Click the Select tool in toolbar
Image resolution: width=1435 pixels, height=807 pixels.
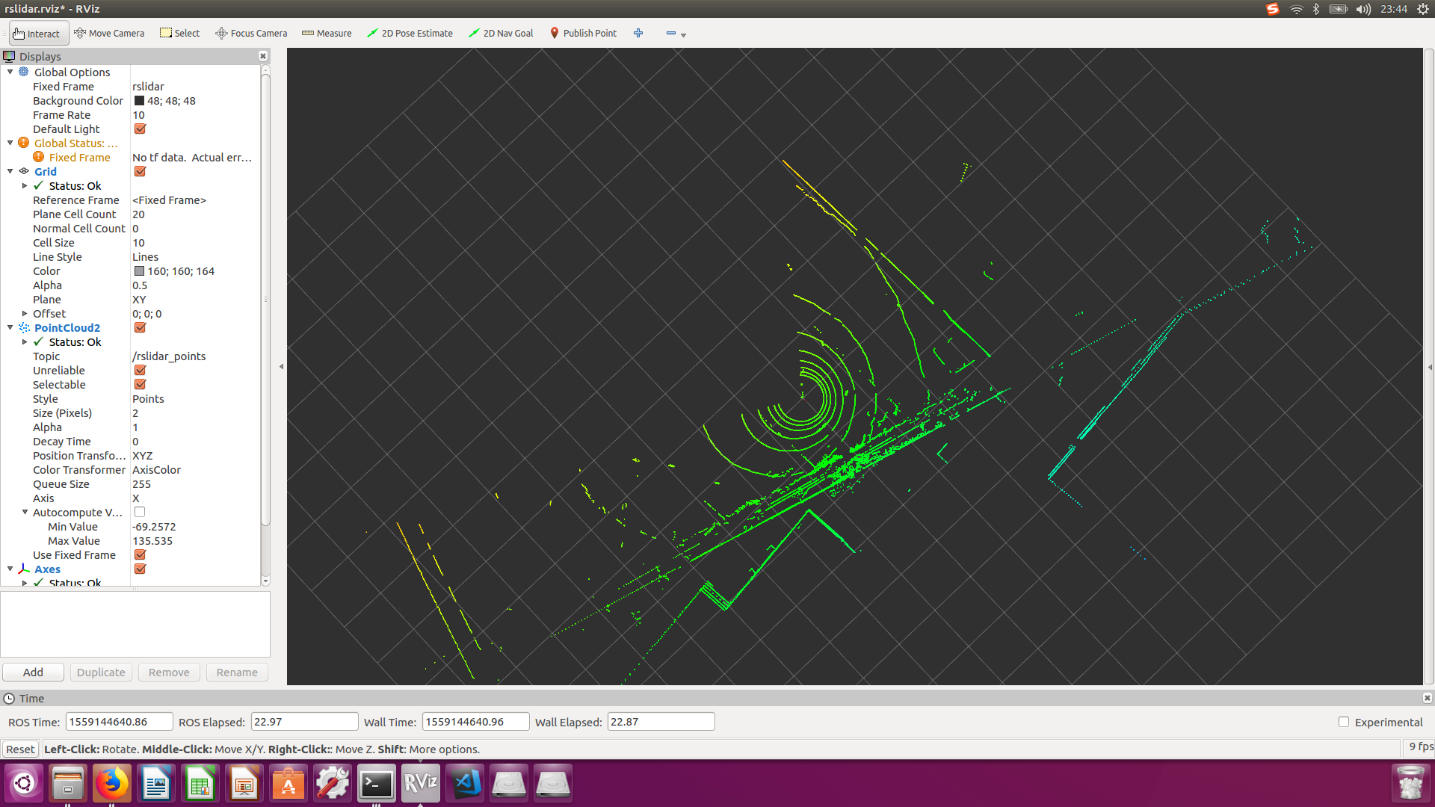click(x=180, y=33)
